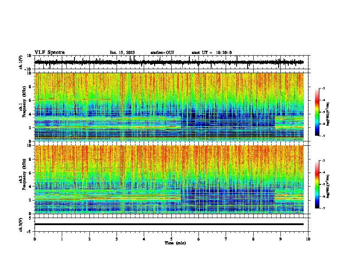The image size is (347, 268).
Task: Click the "ch.3(V)" axis label
Action: [x=21, y=225]
